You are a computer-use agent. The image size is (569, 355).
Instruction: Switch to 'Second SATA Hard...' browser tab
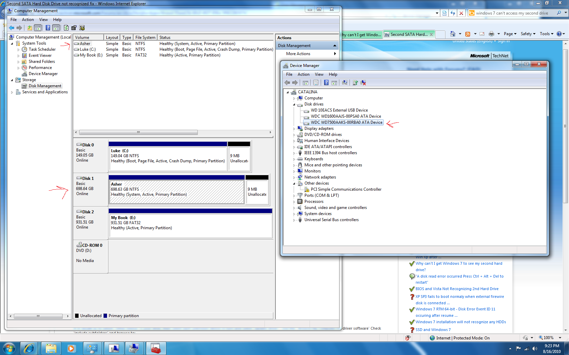tap(409, 34)
